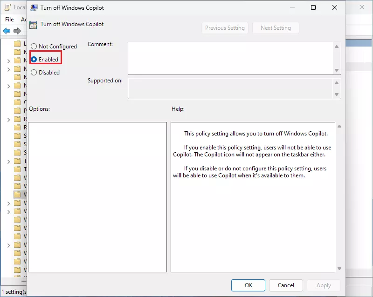Click the Options pane area
Screen dimensions: 373x297
coord(97,197)
